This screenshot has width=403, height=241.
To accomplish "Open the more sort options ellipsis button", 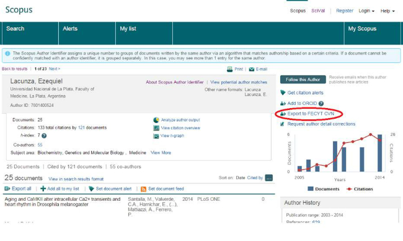I will pyautogui.click(x=269, y=178).
